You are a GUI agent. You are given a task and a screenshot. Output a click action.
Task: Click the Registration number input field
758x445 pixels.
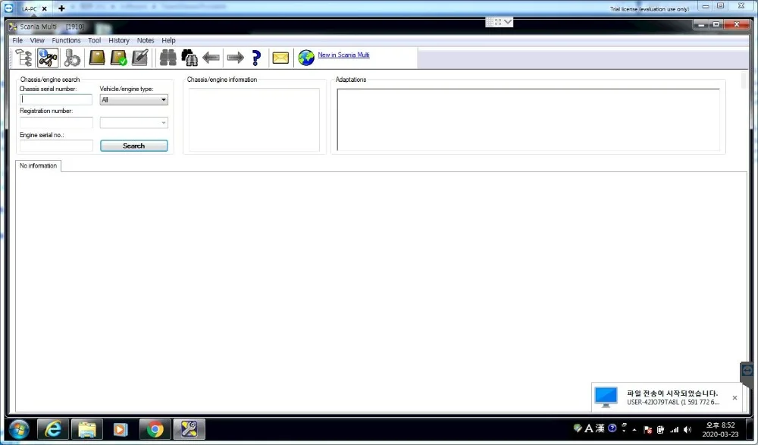[56, 122]
